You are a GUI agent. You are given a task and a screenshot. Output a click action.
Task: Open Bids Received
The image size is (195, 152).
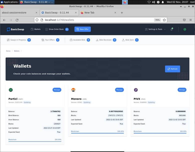(x=106, y=40)
